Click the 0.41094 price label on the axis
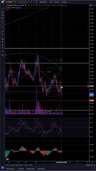The height and width of the screenshot is (171, 96). (x=92, y=86)
